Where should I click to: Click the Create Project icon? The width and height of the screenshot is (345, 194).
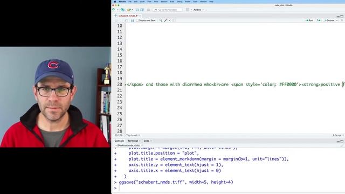[x=122, y=10]
